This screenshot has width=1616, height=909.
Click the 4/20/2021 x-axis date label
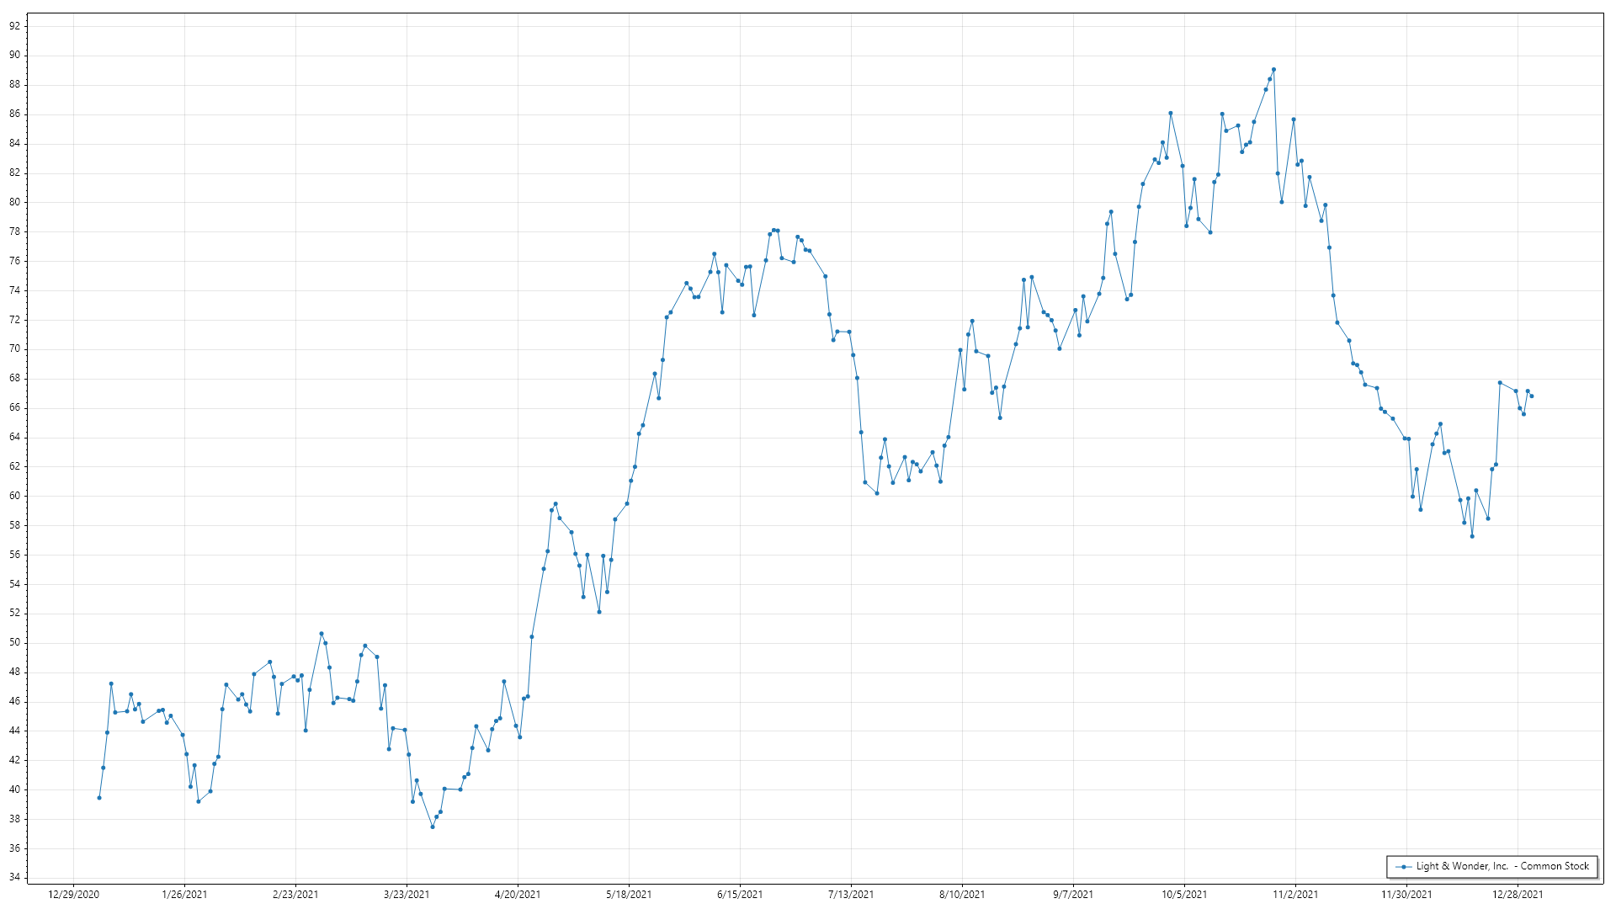pyautogui.click(x=518, y=895)
